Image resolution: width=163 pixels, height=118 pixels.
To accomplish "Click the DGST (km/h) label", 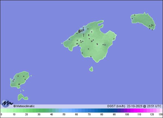I will (x=116, y=106).
